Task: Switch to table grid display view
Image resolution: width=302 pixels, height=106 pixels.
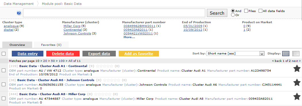Action: (286, 54)
